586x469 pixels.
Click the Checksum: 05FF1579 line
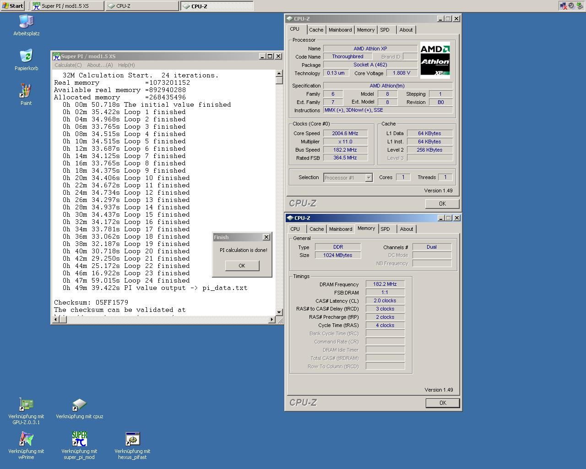91,302
